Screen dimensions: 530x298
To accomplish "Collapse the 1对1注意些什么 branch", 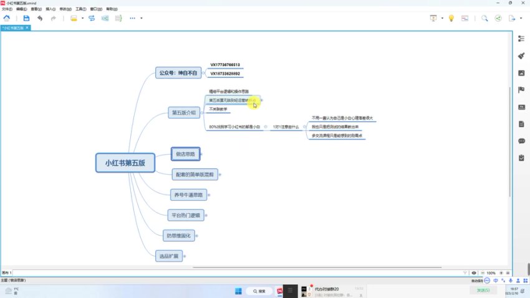I will pyautogui.click(x=304, y=127).
